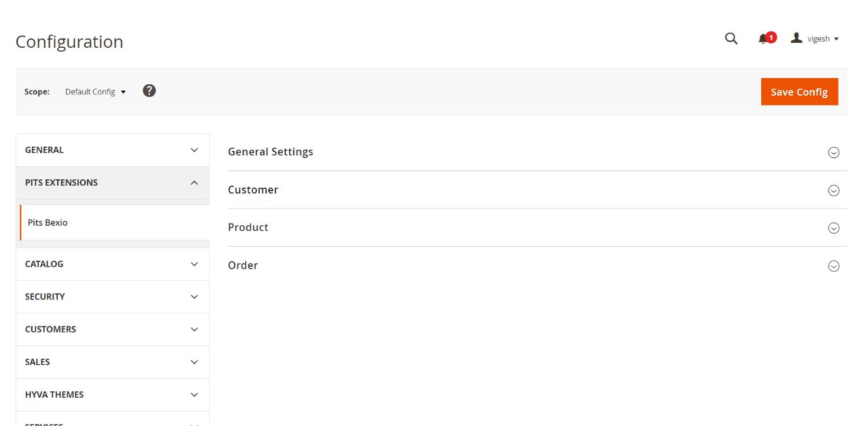This screenshot has height=426, width=865.
Task: Toggle the Product section circle arrow icon
Action: coord(834,228)
